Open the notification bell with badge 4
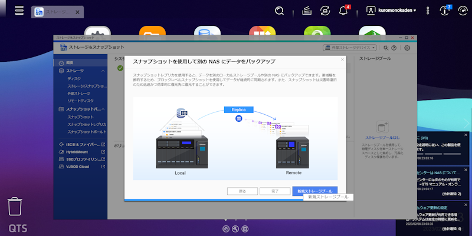This screenshot has width=472, height=236. 343,11
